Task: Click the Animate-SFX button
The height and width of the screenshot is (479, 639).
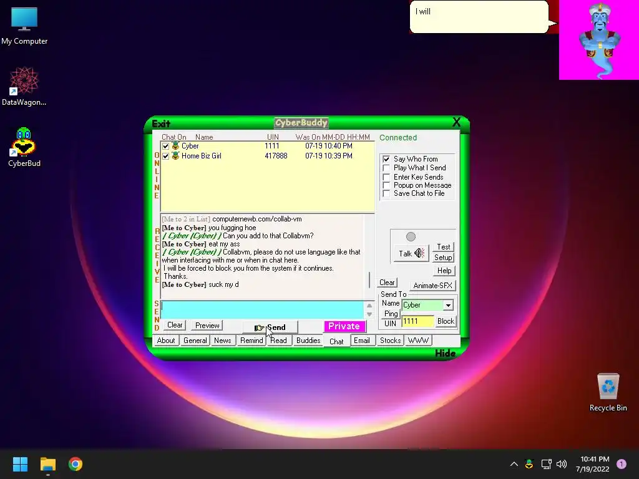Action: (x=432, y=286)
